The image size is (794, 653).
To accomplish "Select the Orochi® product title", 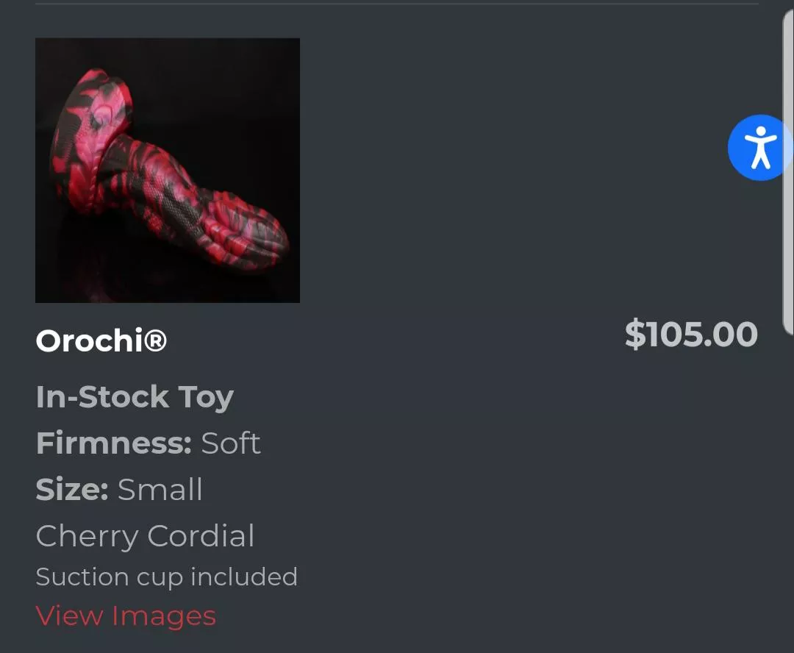I will coord(101,340).
